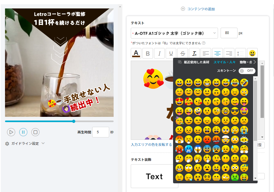
Task: Toggle bold formatting
Action: tap(148, 53)
